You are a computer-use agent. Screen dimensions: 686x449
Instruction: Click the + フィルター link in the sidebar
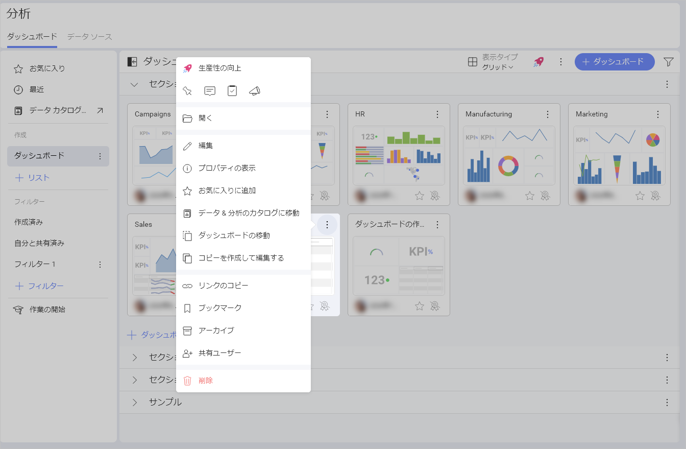click(x=39, y=287)
